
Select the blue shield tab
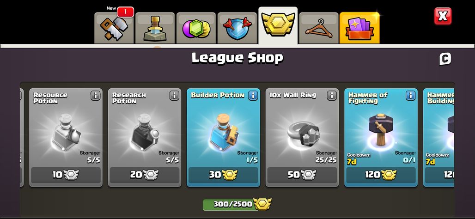237,28
